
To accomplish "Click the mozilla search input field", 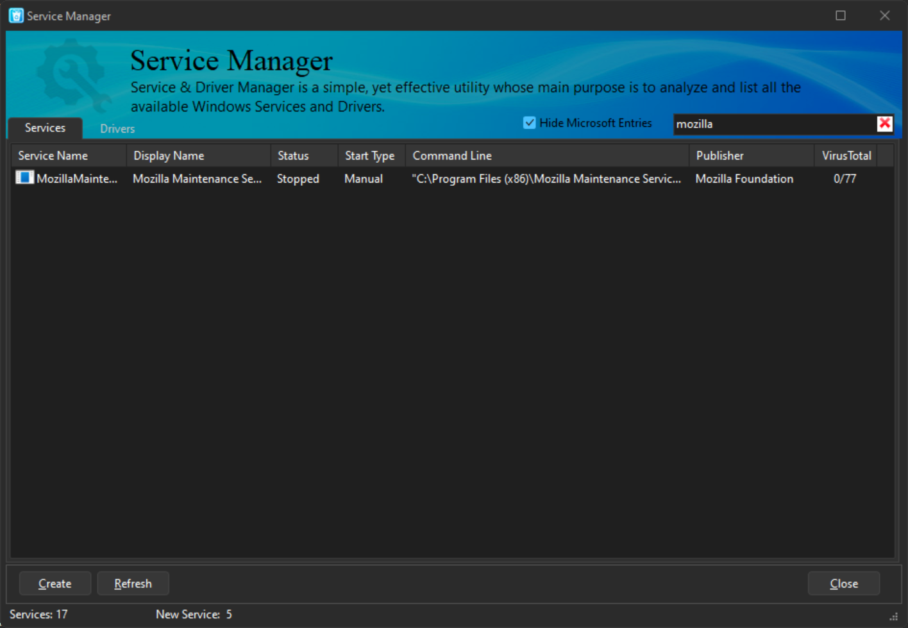I will click(x=775, y=124).
